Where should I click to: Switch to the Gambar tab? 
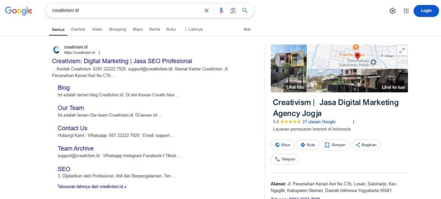(x=78, y=29)
